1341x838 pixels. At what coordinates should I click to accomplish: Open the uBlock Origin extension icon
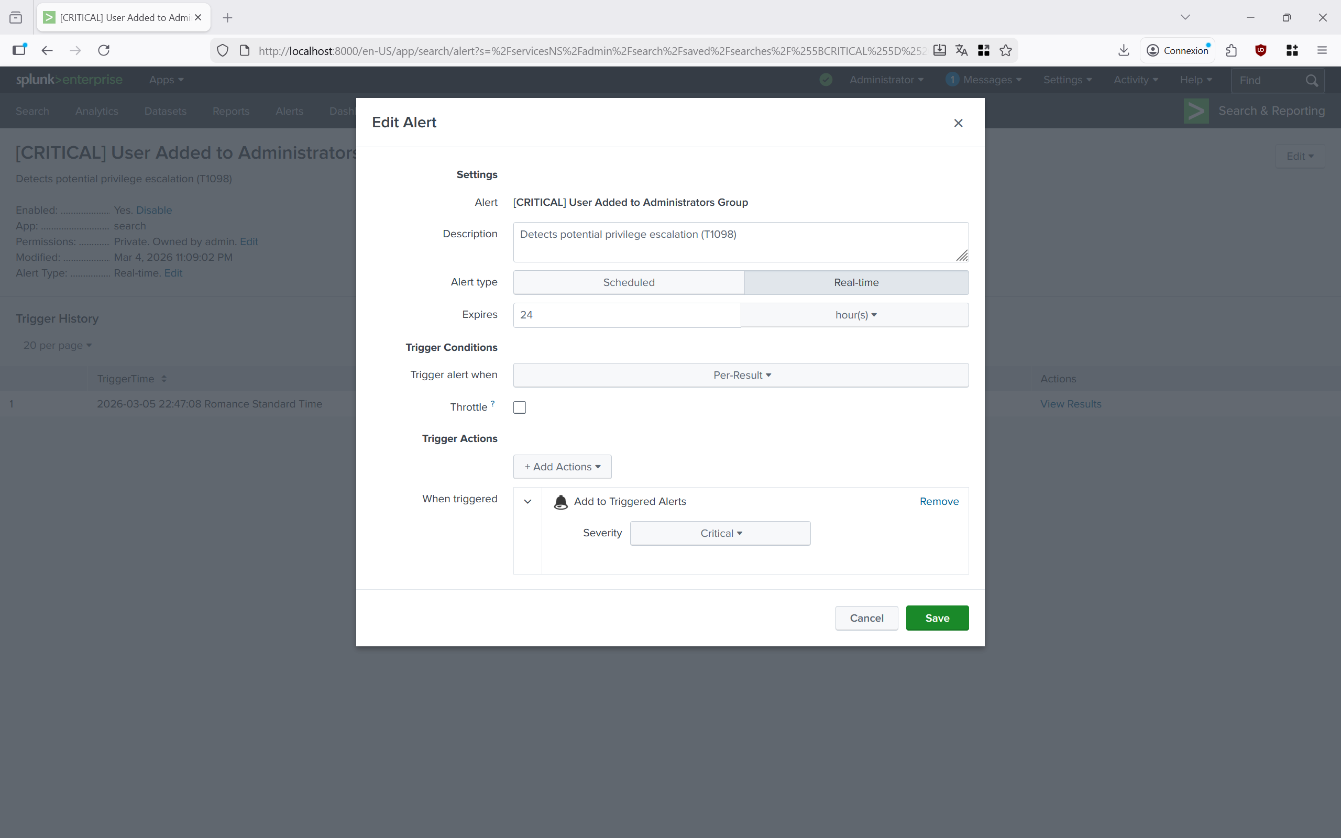tap(1261, 50)
